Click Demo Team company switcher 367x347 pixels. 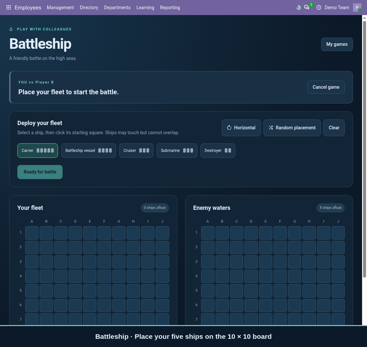click(337, 8)
